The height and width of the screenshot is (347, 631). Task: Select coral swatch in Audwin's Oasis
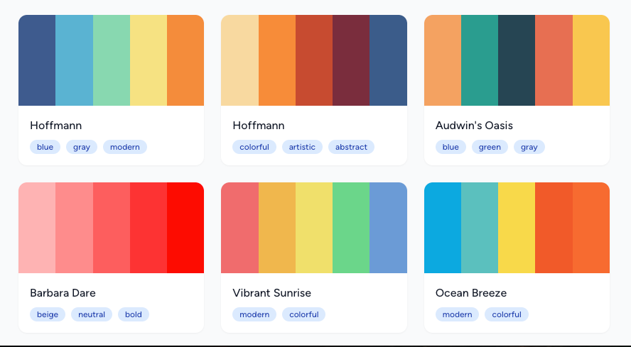554,60
